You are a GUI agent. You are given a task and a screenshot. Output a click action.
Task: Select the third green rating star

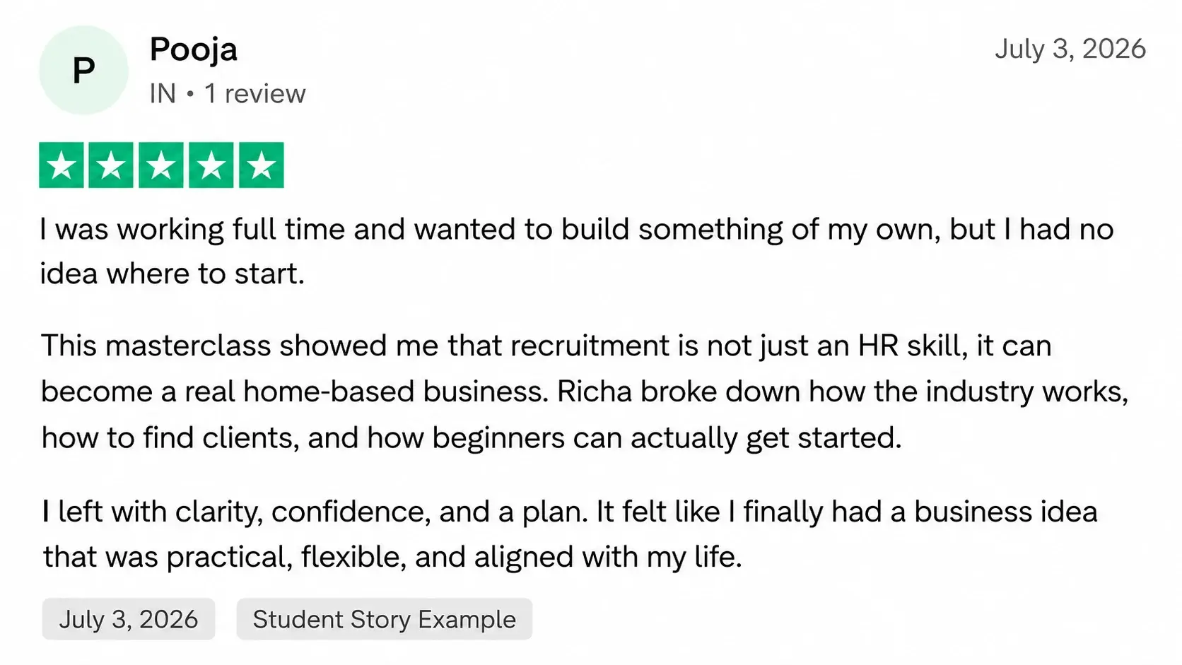click(x=161, y=165)
